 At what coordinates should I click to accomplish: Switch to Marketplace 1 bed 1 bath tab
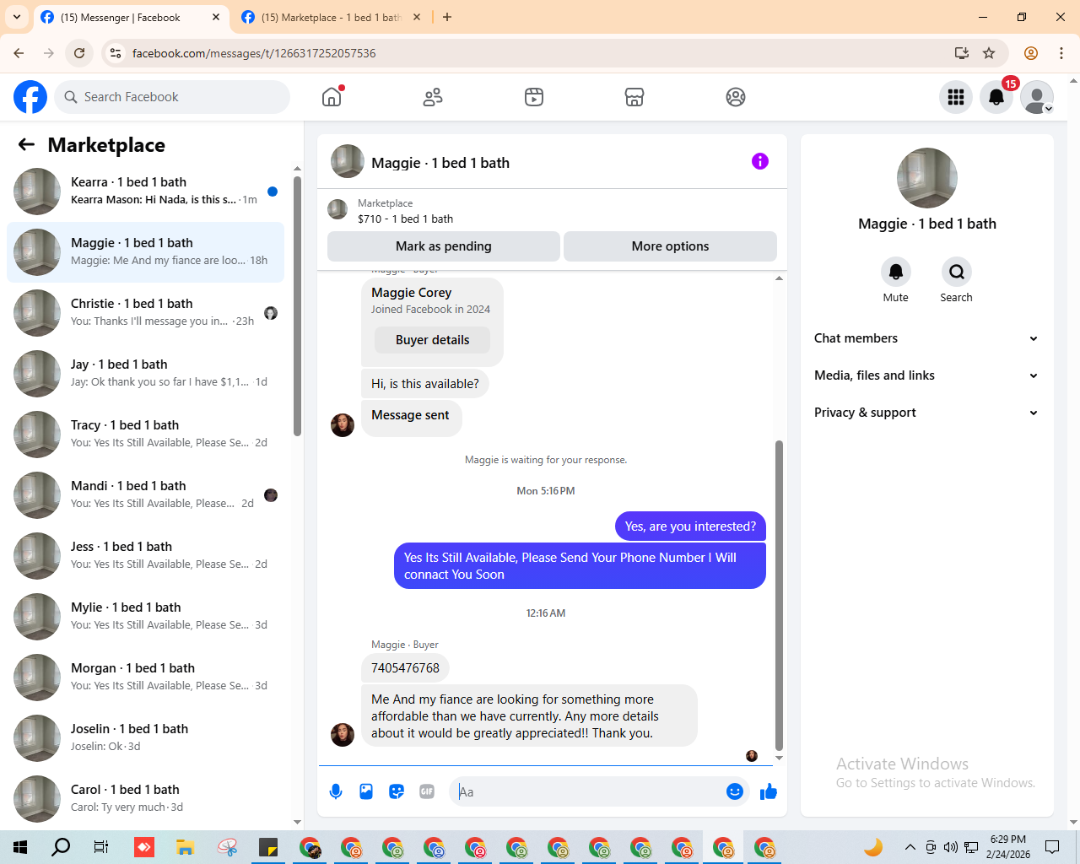tap(330, 18)
